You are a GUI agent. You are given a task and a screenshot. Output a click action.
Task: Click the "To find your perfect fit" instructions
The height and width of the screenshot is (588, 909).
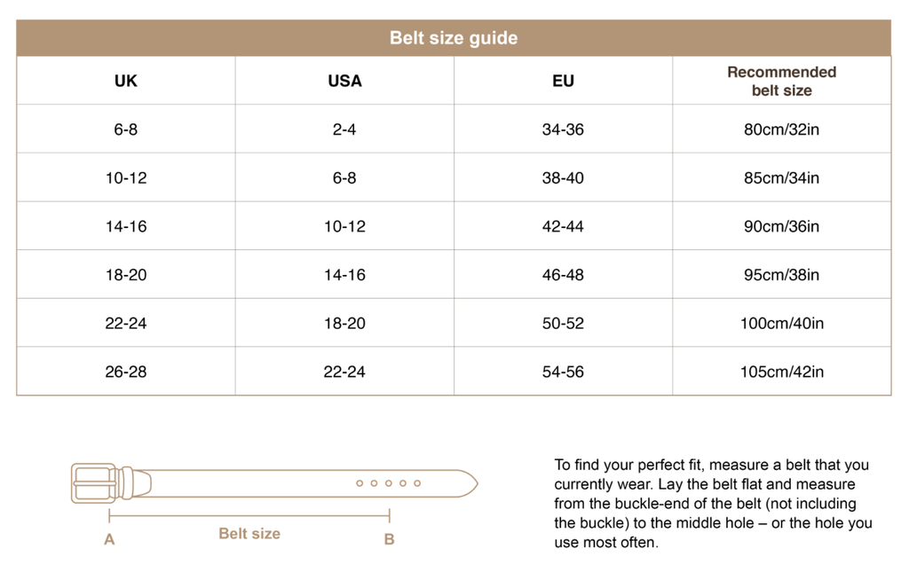[711, 503]
